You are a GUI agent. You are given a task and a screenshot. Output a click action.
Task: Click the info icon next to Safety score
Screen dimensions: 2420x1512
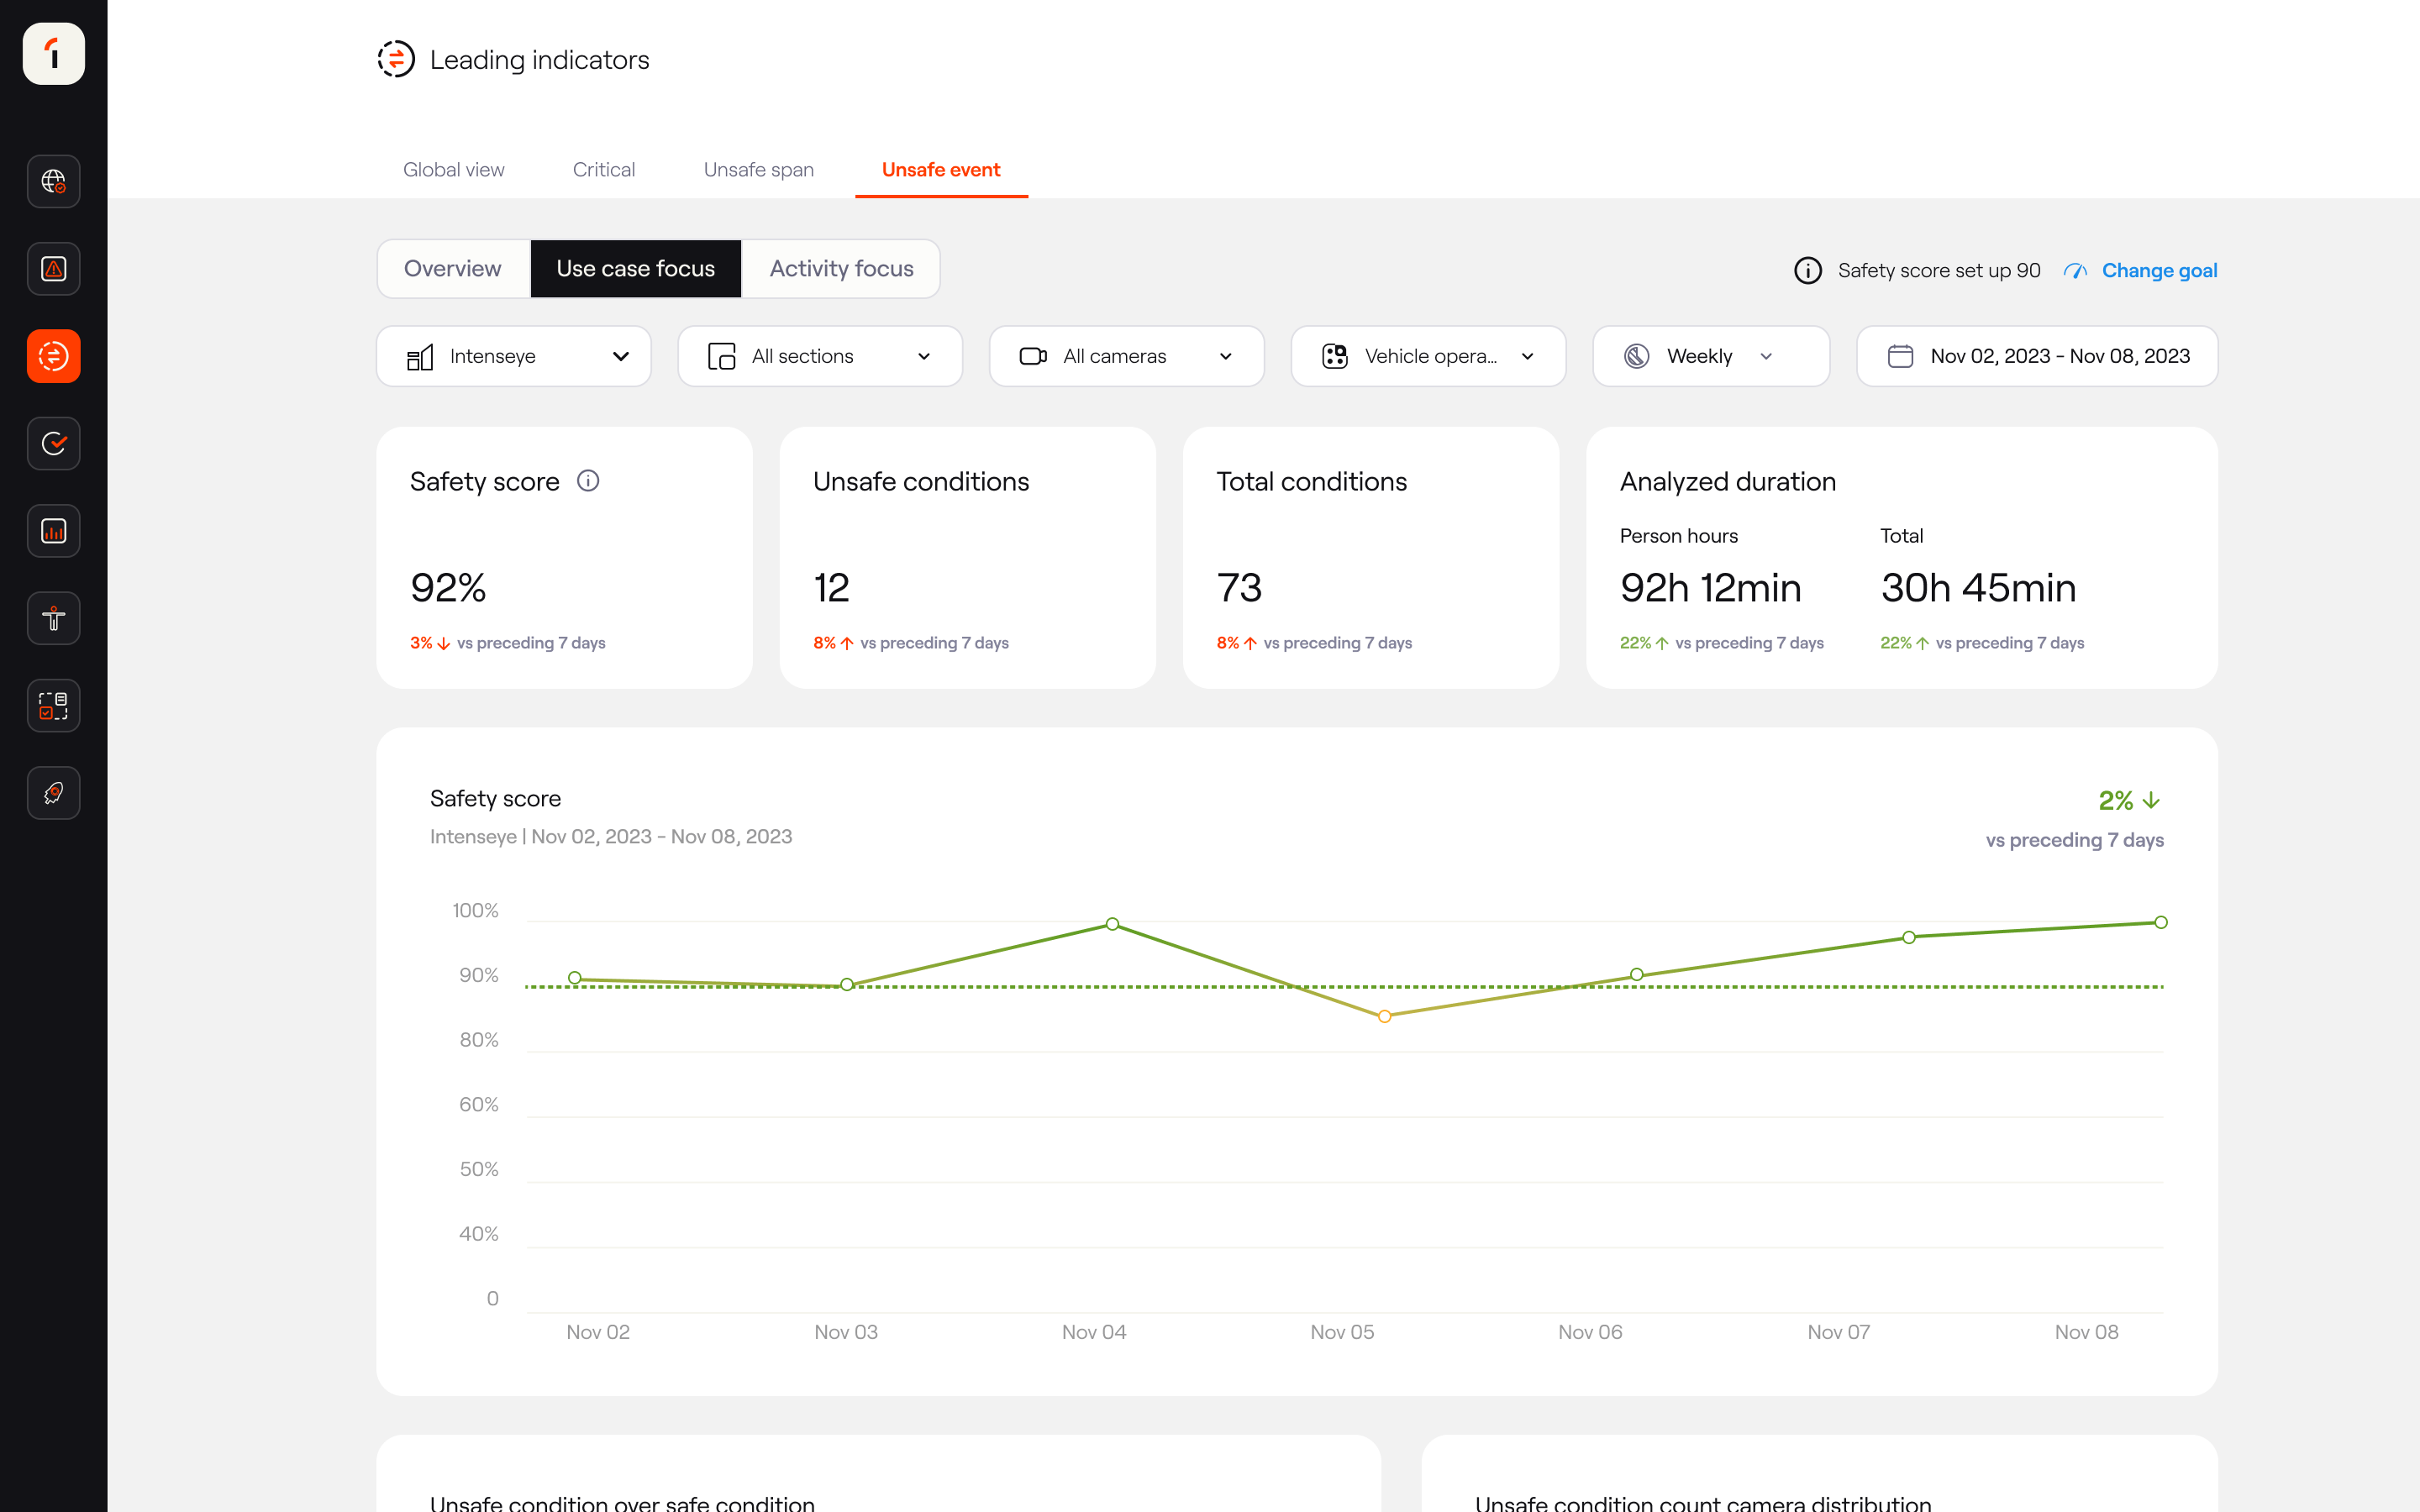click(x=588, y=481)
